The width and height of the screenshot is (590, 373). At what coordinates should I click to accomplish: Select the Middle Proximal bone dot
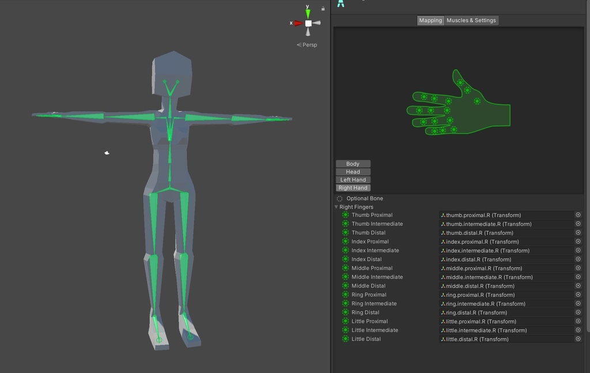click(345, 268)
